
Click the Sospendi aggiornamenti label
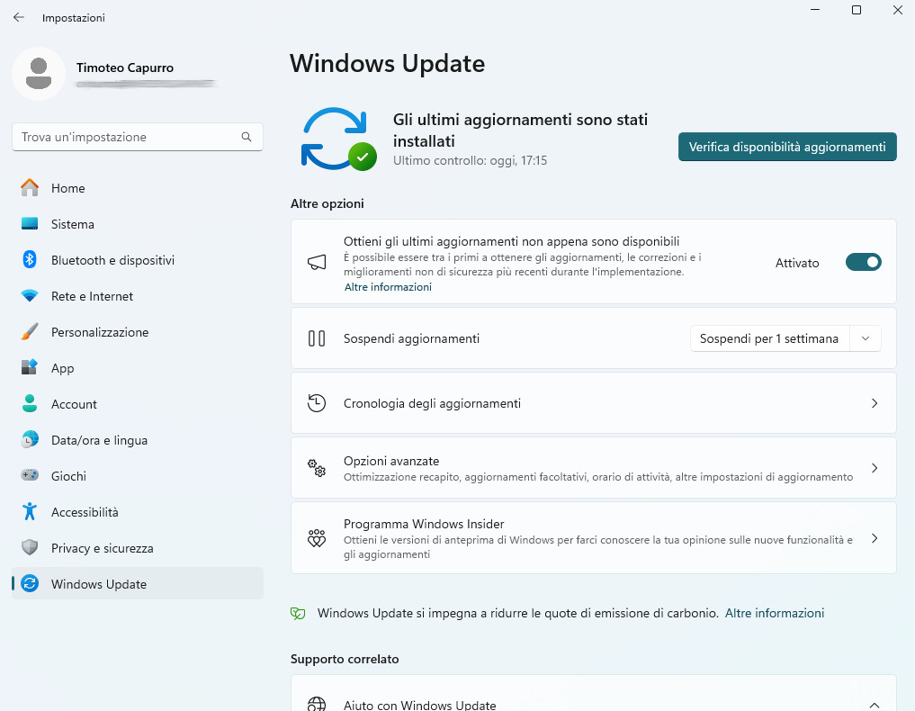tap(411, 338)
